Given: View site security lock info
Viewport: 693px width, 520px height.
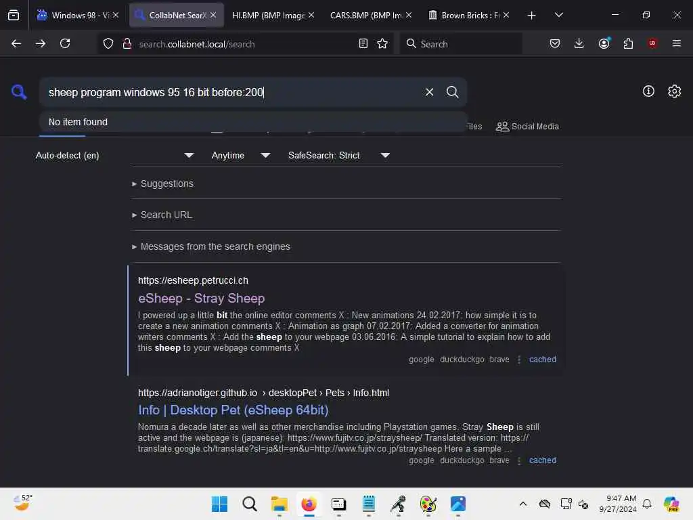Looking at the screenshot, I should tap(127, 44).
